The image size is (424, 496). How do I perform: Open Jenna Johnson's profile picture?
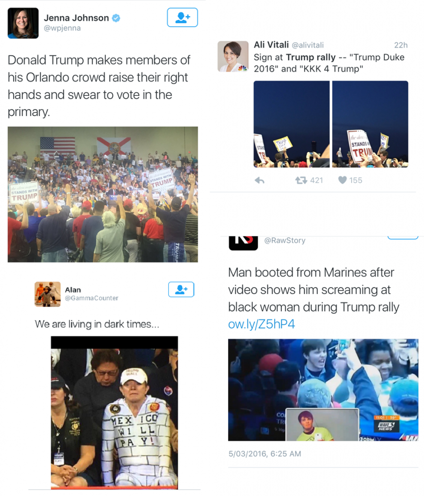(23, 23)
